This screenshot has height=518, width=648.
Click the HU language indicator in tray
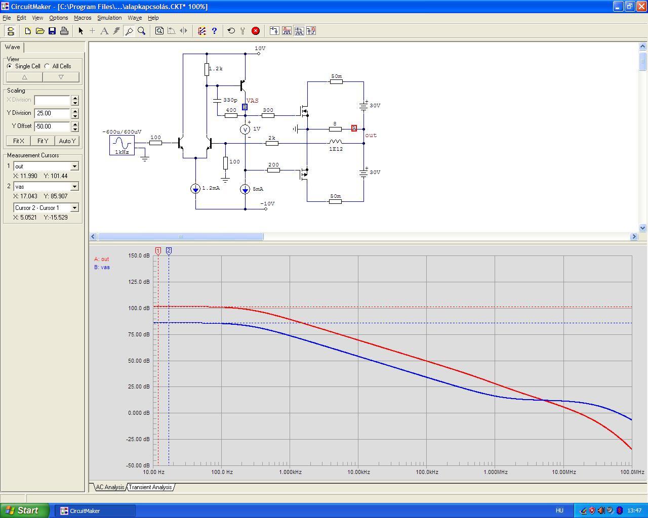pos(559,511)
